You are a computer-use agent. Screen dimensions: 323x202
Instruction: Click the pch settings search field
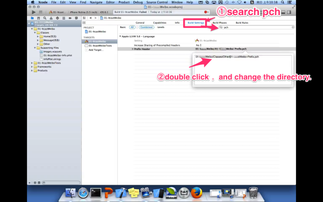256,27
